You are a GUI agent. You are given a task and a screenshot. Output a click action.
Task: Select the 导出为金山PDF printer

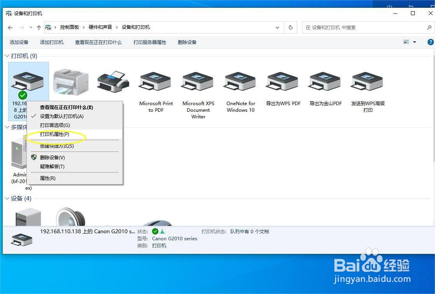[325, 89]
